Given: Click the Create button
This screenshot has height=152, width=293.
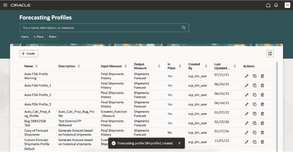Looking at the screenshot, I should [x=29, y=53].
